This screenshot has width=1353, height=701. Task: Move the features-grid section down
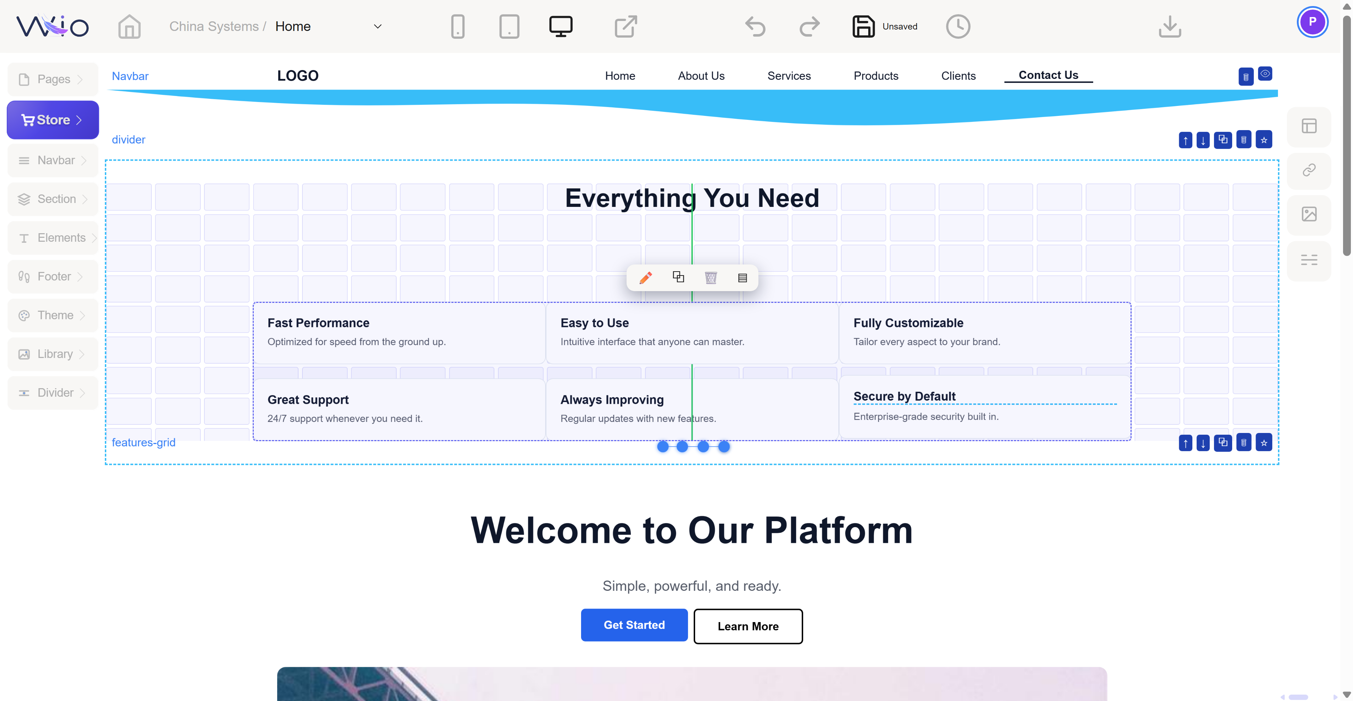pos(1203,443)
